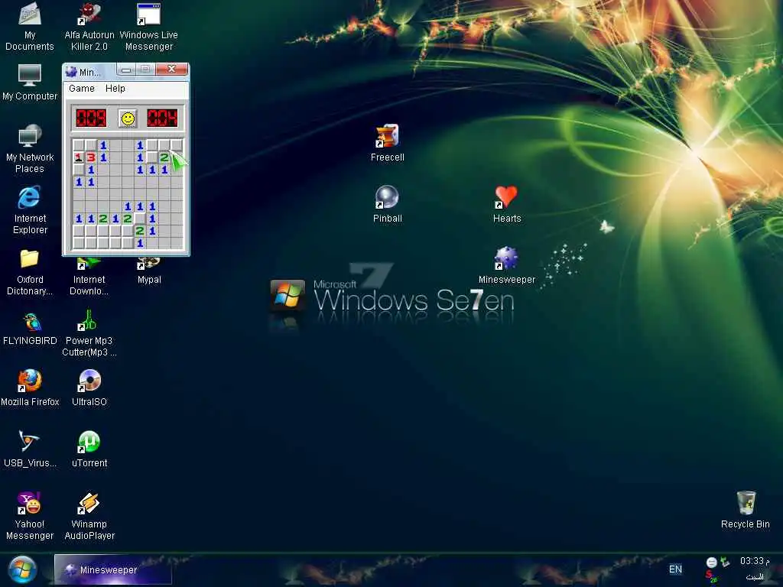Click the mine counter display showing 009
Screen dimensions: 783x587
click(x=91, y=118)
